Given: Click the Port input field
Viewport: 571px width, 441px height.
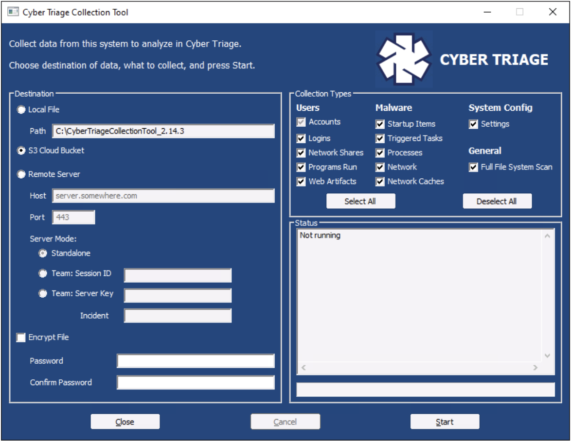Looking at the screenshot, I should pyautogui.click(x=73, y=217).
